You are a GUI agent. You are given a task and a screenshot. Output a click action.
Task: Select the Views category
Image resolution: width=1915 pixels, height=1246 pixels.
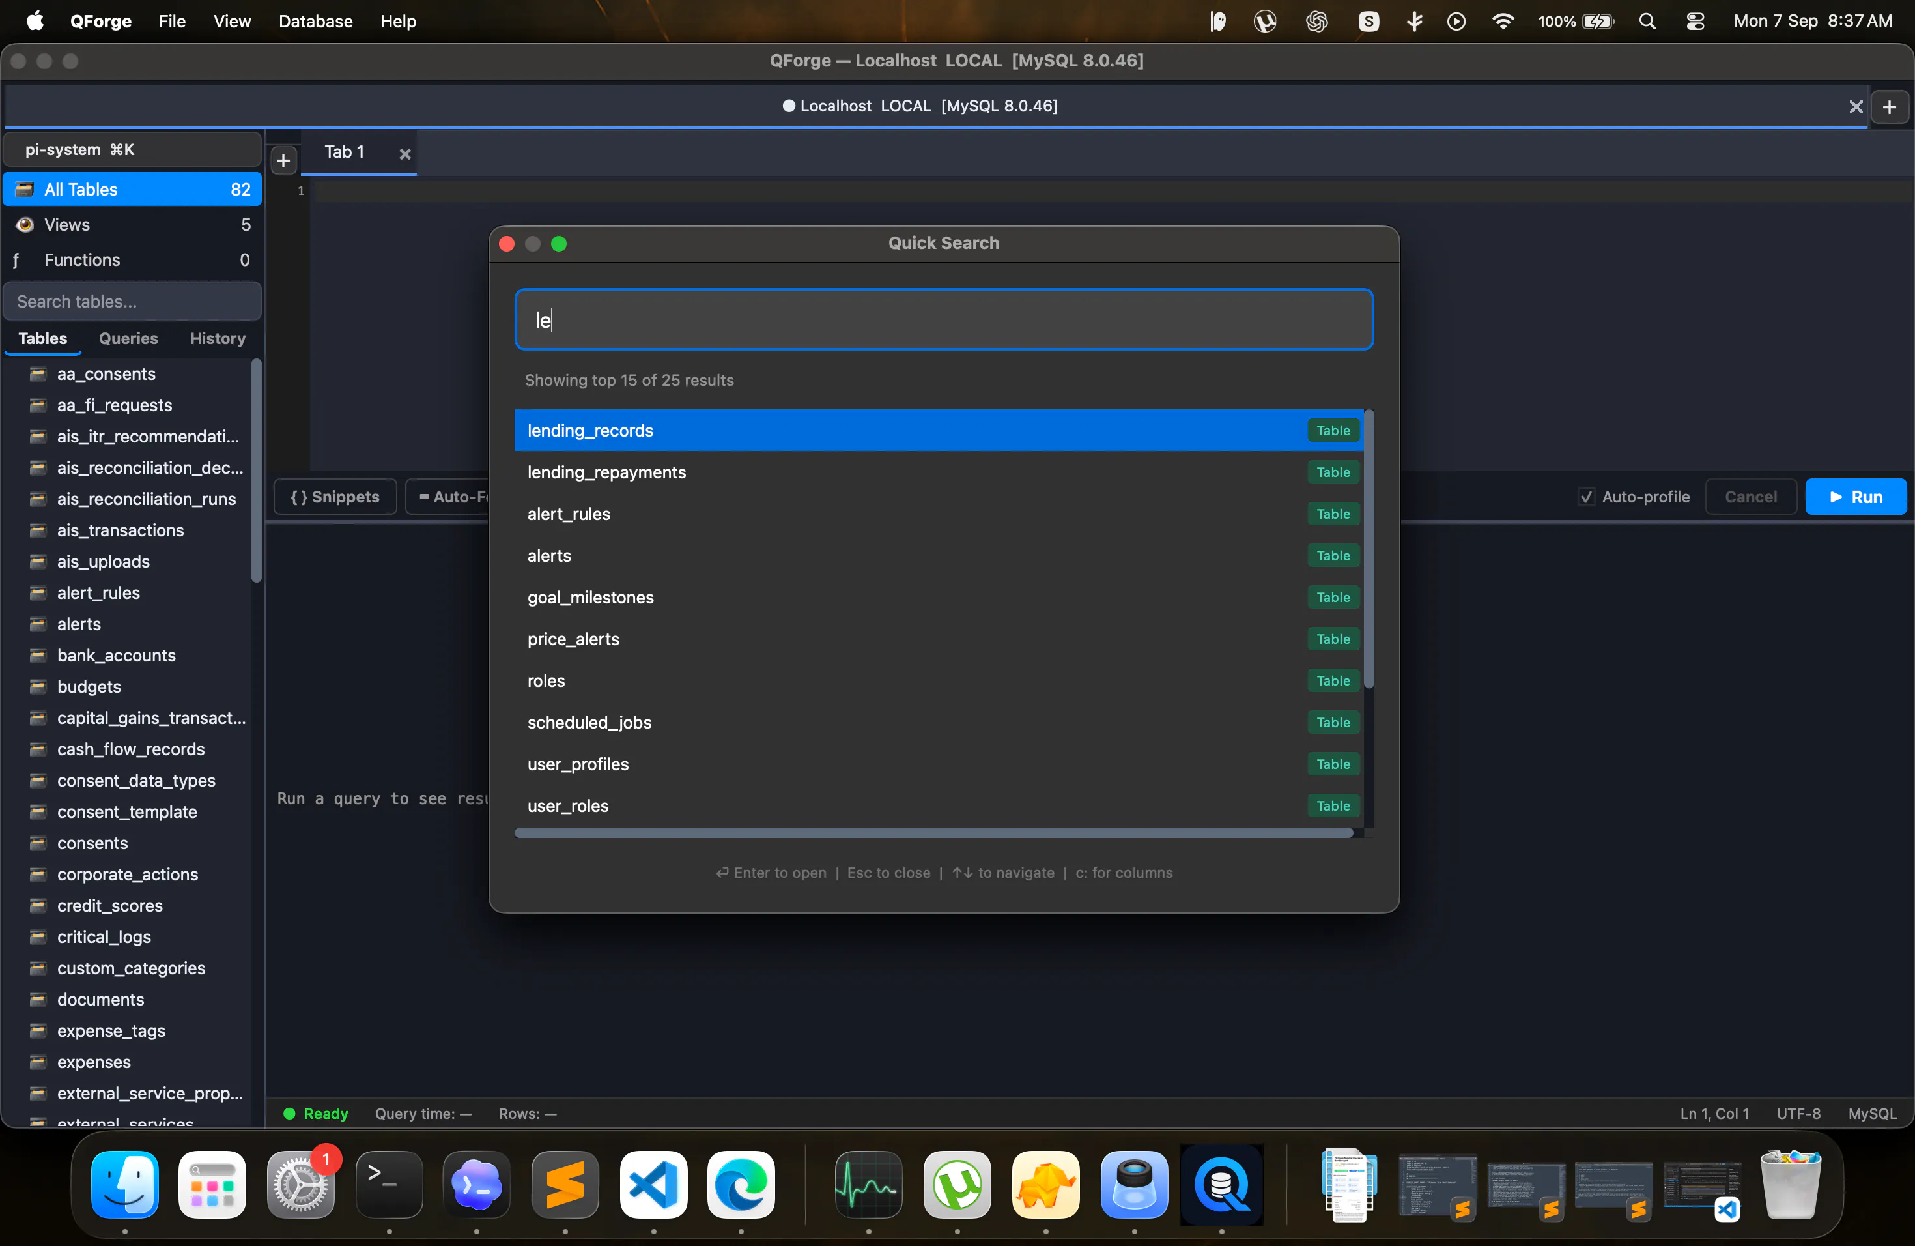(x=133, y=225)
